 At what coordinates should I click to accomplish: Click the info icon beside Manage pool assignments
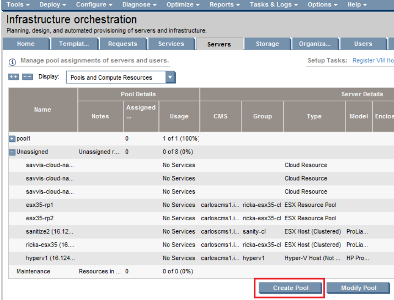click(x=12, y=61)
